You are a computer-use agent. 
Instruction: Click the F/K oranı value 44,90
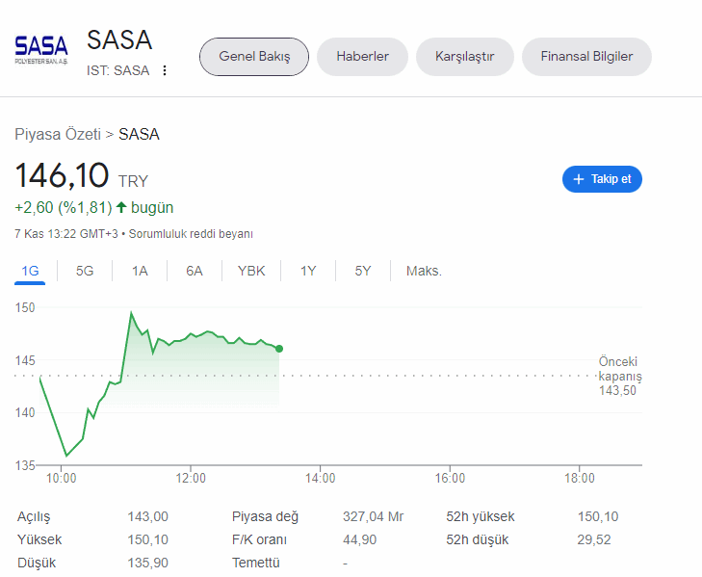click(359, 539)
